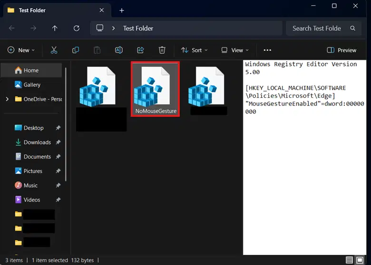The image size is (371, 265).
Task: Open the New dropdown menu
Action: (x=21, y=50)
